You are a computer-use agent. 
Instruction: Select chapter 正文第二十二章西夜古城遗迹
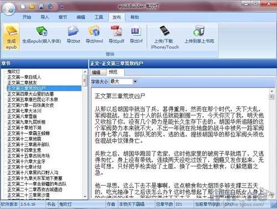point(35,190)
